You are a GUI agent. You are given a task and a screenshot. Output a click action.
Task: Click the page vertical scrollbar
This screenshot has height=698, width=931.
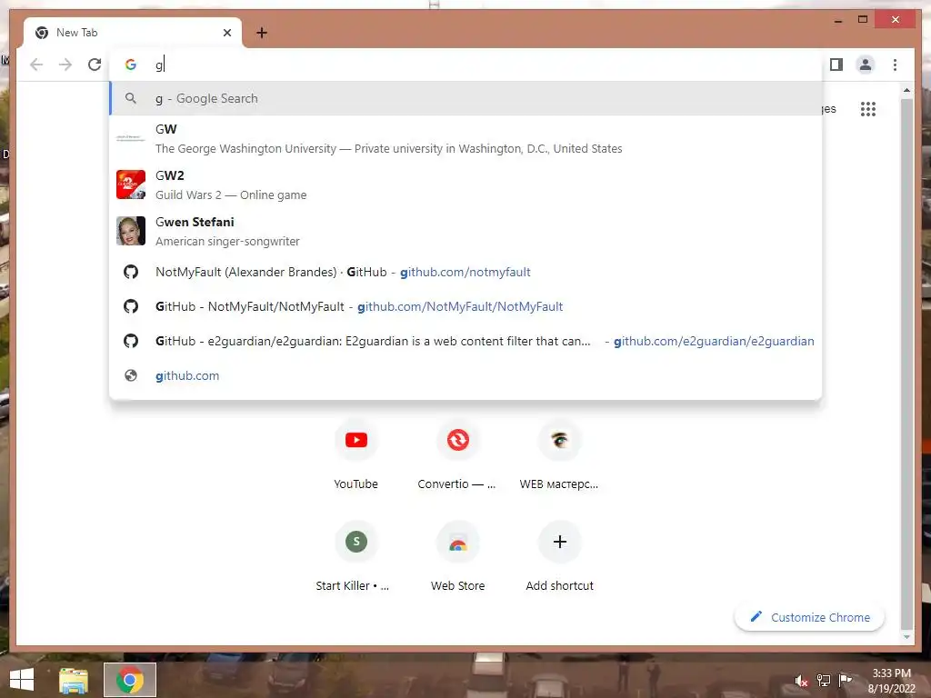pos(906,364)
